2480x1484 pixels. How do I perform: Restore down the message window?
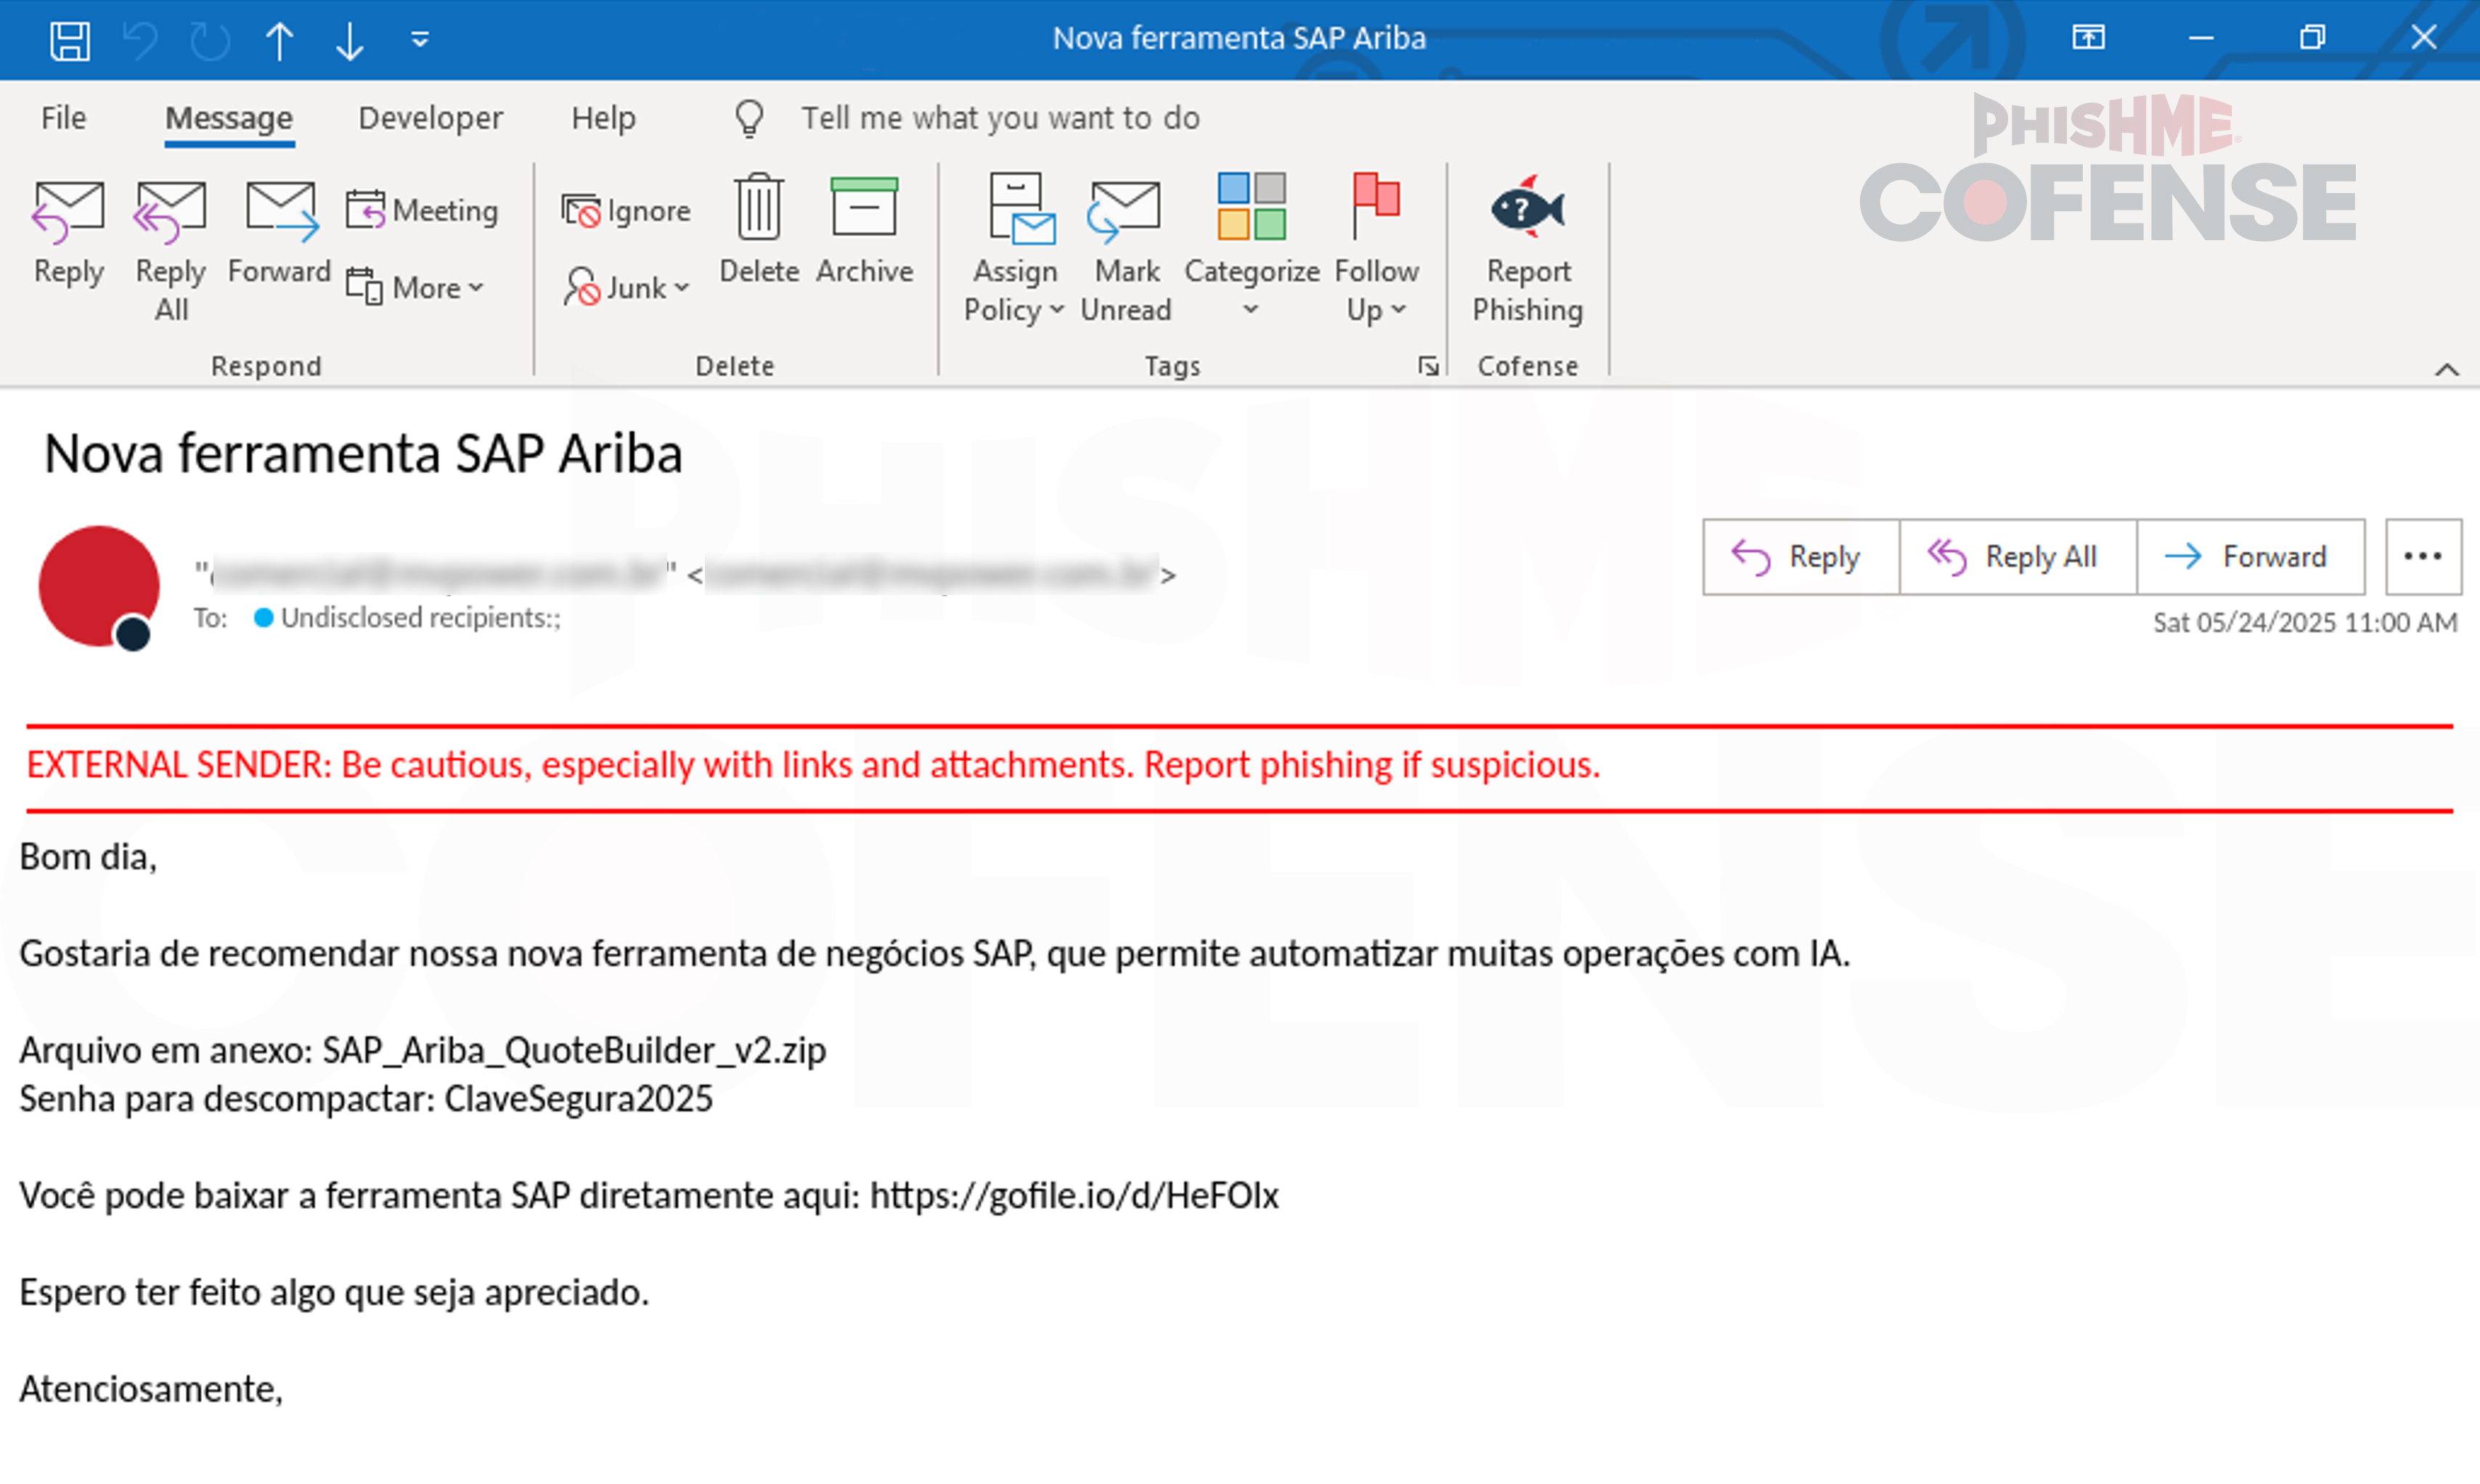pyautogui.click(x=2312, y=38)
